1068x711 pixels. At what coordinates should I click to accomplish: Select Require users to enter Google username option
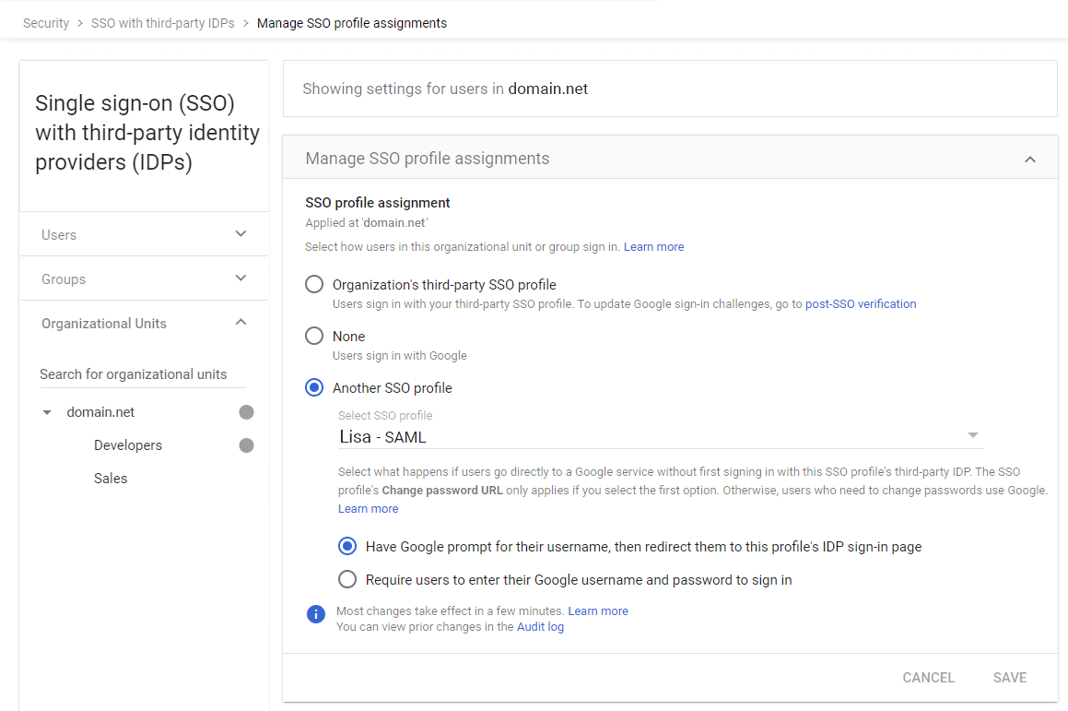(347, 579)
